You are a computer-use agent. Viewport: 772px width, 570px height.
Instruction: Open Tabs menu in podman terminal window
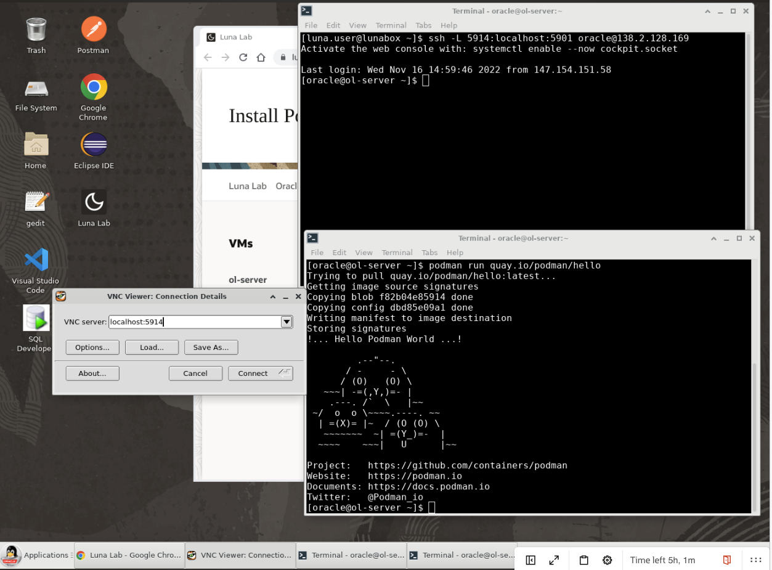point(429,253)
